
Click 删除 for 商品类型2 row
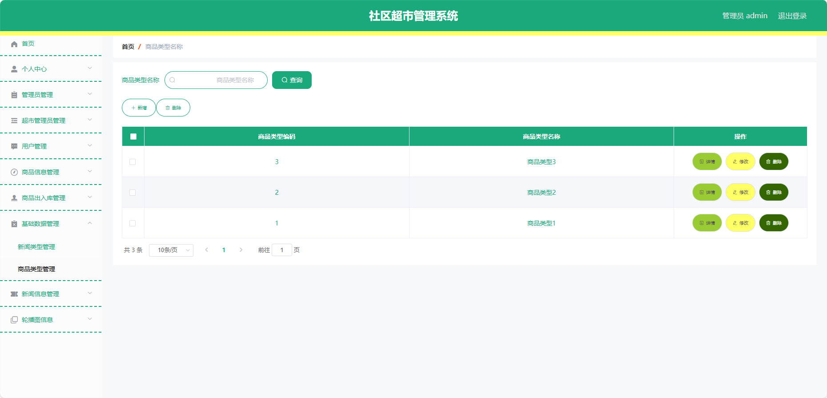coord(774,193)
